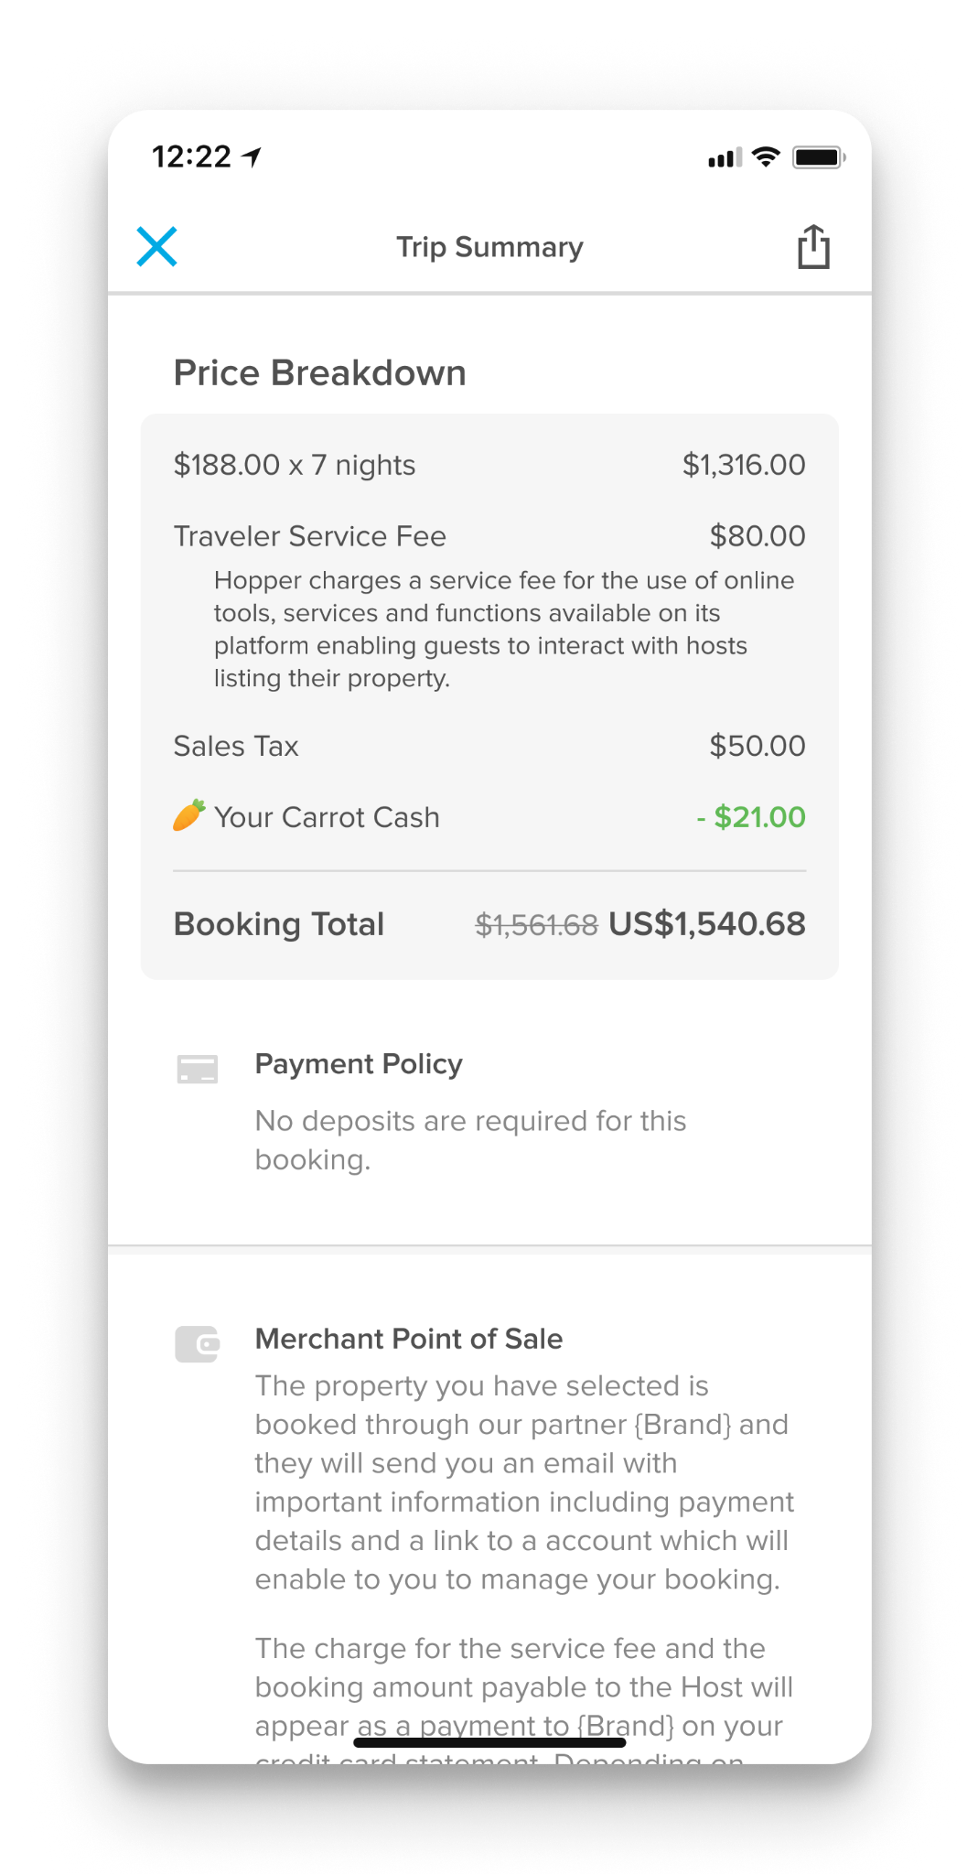This screenshot has width=978, height=1874.
Task: Tap the Sales Tax line item
Action: [236, 746]
